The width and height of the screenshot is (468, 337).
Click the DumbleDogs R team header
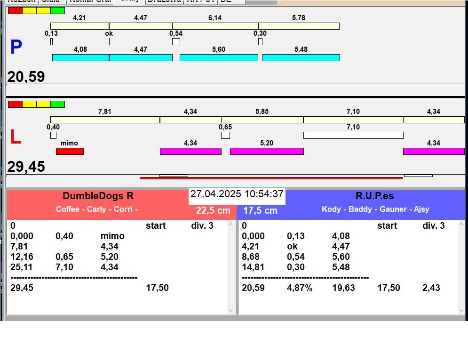[98, 196]
